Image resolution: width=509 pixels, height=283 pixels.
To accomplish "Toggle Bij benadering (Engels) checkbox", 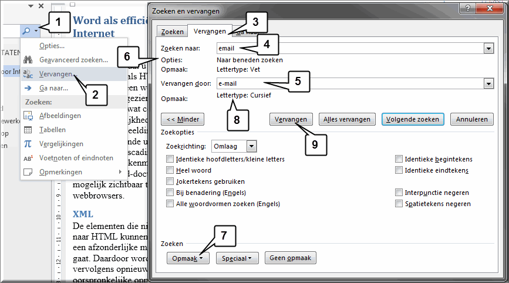I will (170, 193).
